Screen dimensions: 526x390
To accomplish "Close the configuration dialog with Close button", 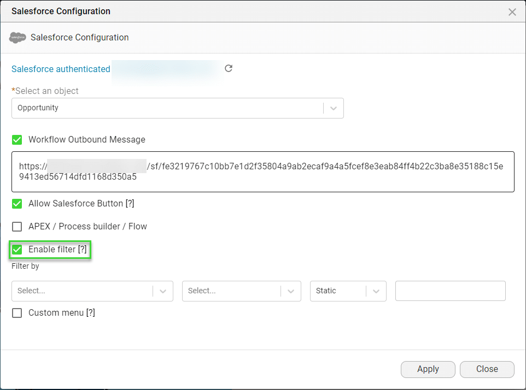I will (486, 369).
